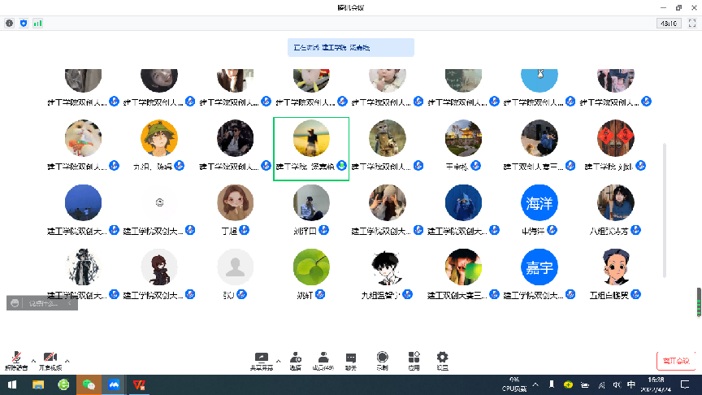Unmute the microphone in meeting toolbar
702x395 pixels.
15,358
